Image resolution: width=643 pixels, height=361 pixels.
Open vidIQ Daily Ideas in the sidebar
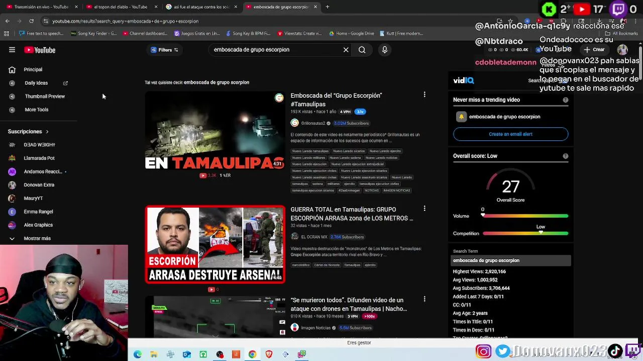click(x=36, y=83)
